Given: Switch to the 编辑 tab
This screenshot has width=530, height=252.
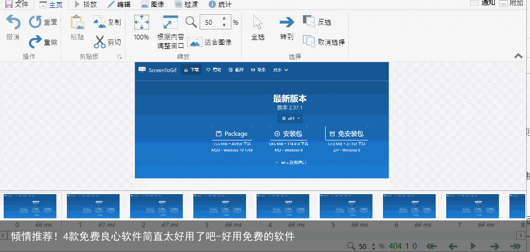Looking at the screenshot, I should pos(119,5).
